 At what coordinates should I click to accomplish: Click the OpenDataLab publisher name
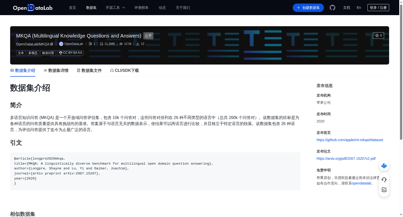tap(74, 44)
